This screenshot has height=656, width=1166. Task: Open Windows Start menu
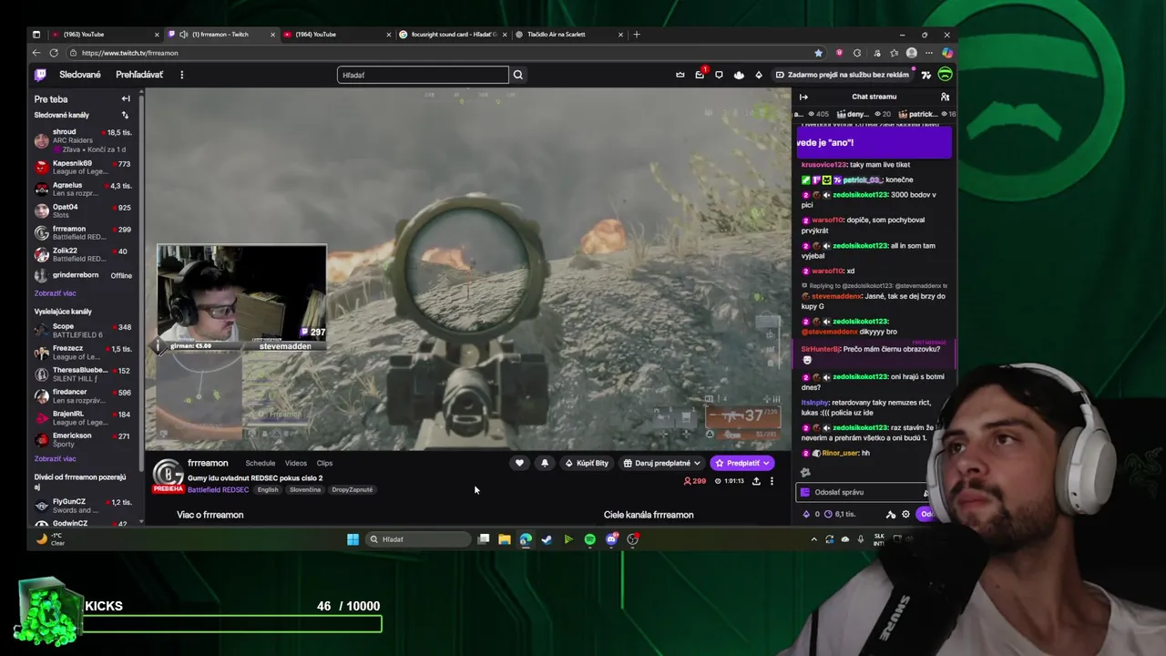click(353, 539)
